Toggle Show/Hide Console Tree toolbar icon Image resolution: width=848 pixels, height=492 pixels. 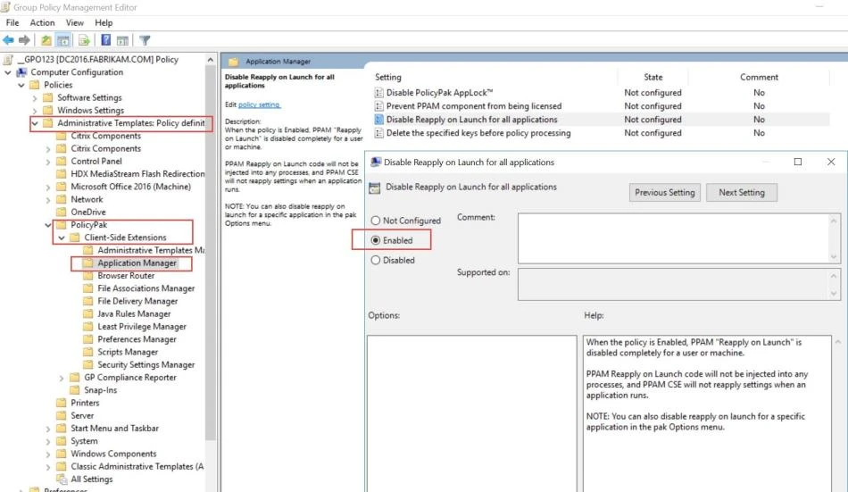(x=63, y=40)
